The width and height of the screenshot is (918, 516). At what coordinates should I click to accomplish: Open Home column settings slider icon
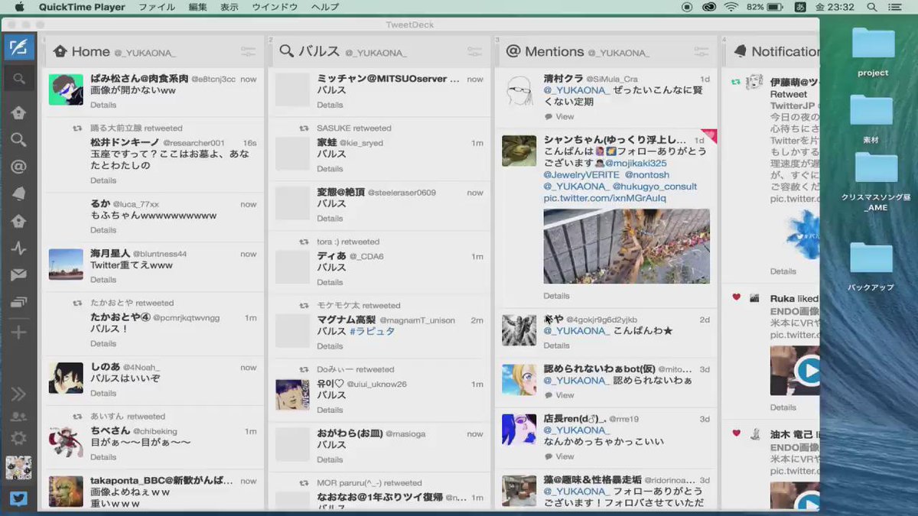coord(249,52)
